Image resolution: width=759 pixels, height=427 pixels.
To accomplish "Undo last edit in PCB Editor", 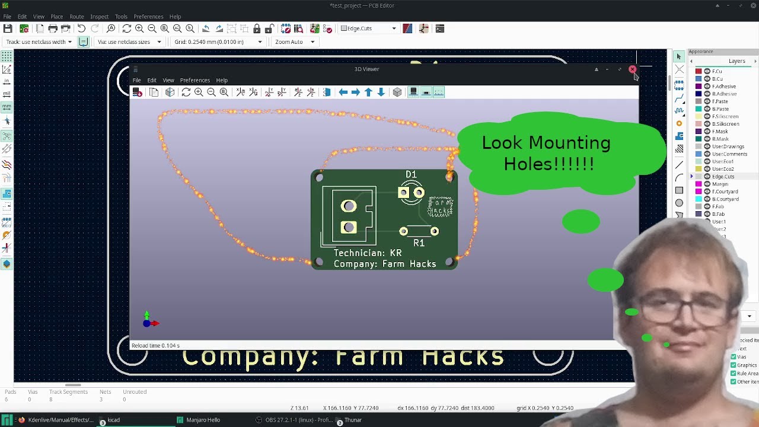I will point(82,28).
